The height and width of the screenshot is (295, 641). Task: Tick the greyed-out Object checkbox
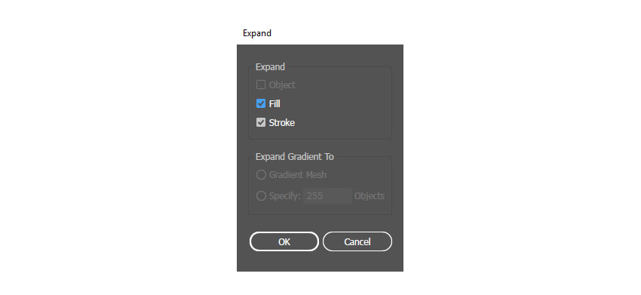[261, 85]
